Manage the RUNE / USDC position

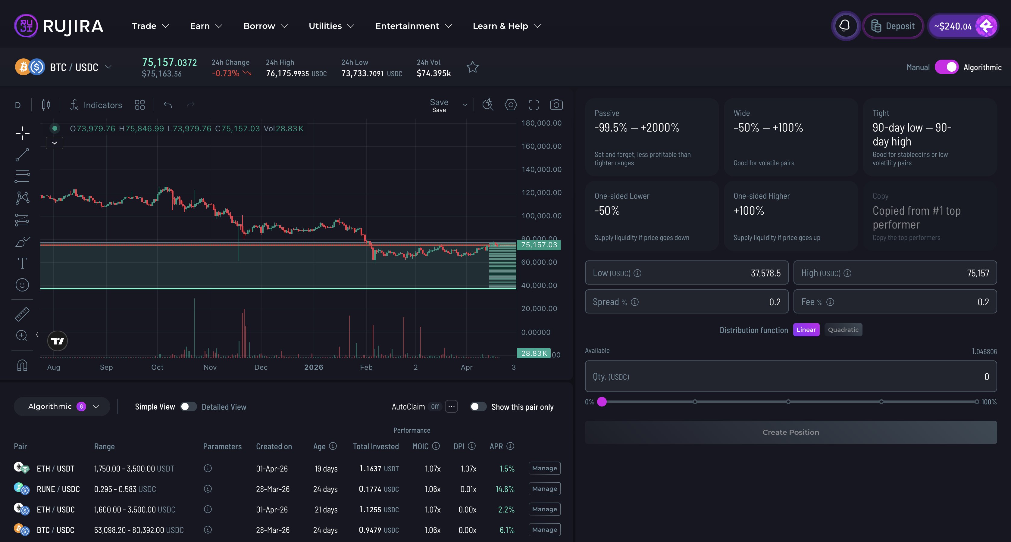tap(544, 489)
